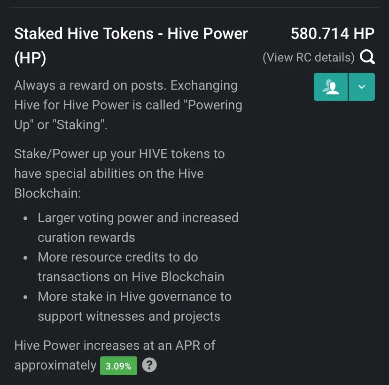The width and height of the screenshot is (389, 385).
Task: Click the "Stake/Power up your HIVE tokens" line
Action: pos(119,154)
